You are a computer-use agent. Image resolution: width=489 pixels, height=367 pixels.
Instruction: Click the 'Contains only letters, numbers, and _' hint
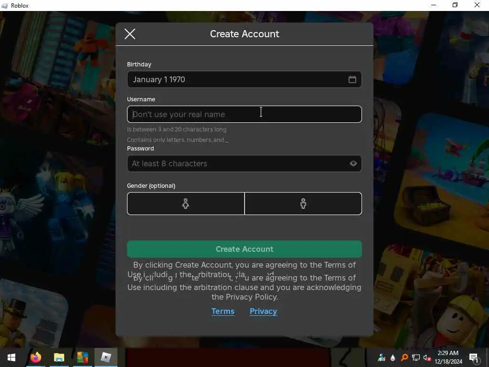click(x=178, y=140)
